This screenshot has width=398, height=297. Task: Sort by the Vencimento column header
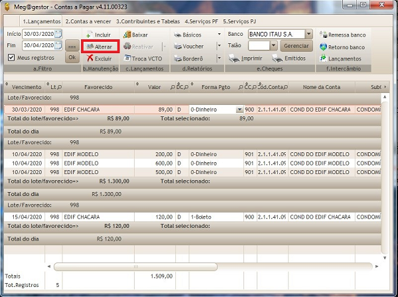point(25,87)
